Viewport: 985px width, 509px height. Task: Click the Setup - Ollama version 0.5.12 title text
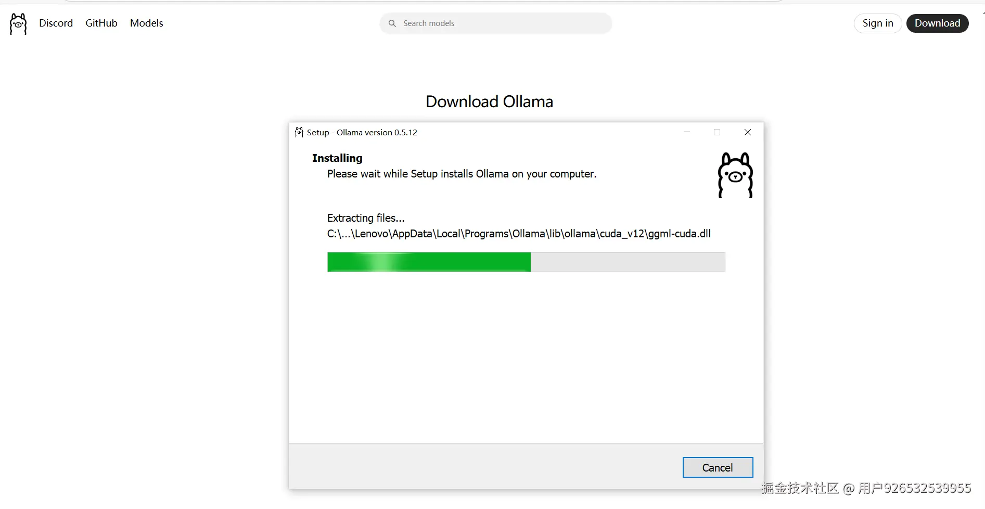pyautogui.click(x=362, y=133)
